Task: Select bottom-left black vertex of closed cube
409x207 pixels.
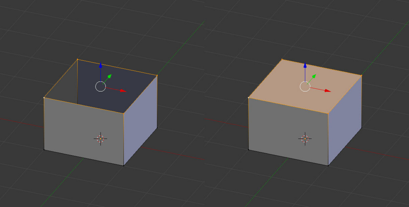Action: coord(248,150)
